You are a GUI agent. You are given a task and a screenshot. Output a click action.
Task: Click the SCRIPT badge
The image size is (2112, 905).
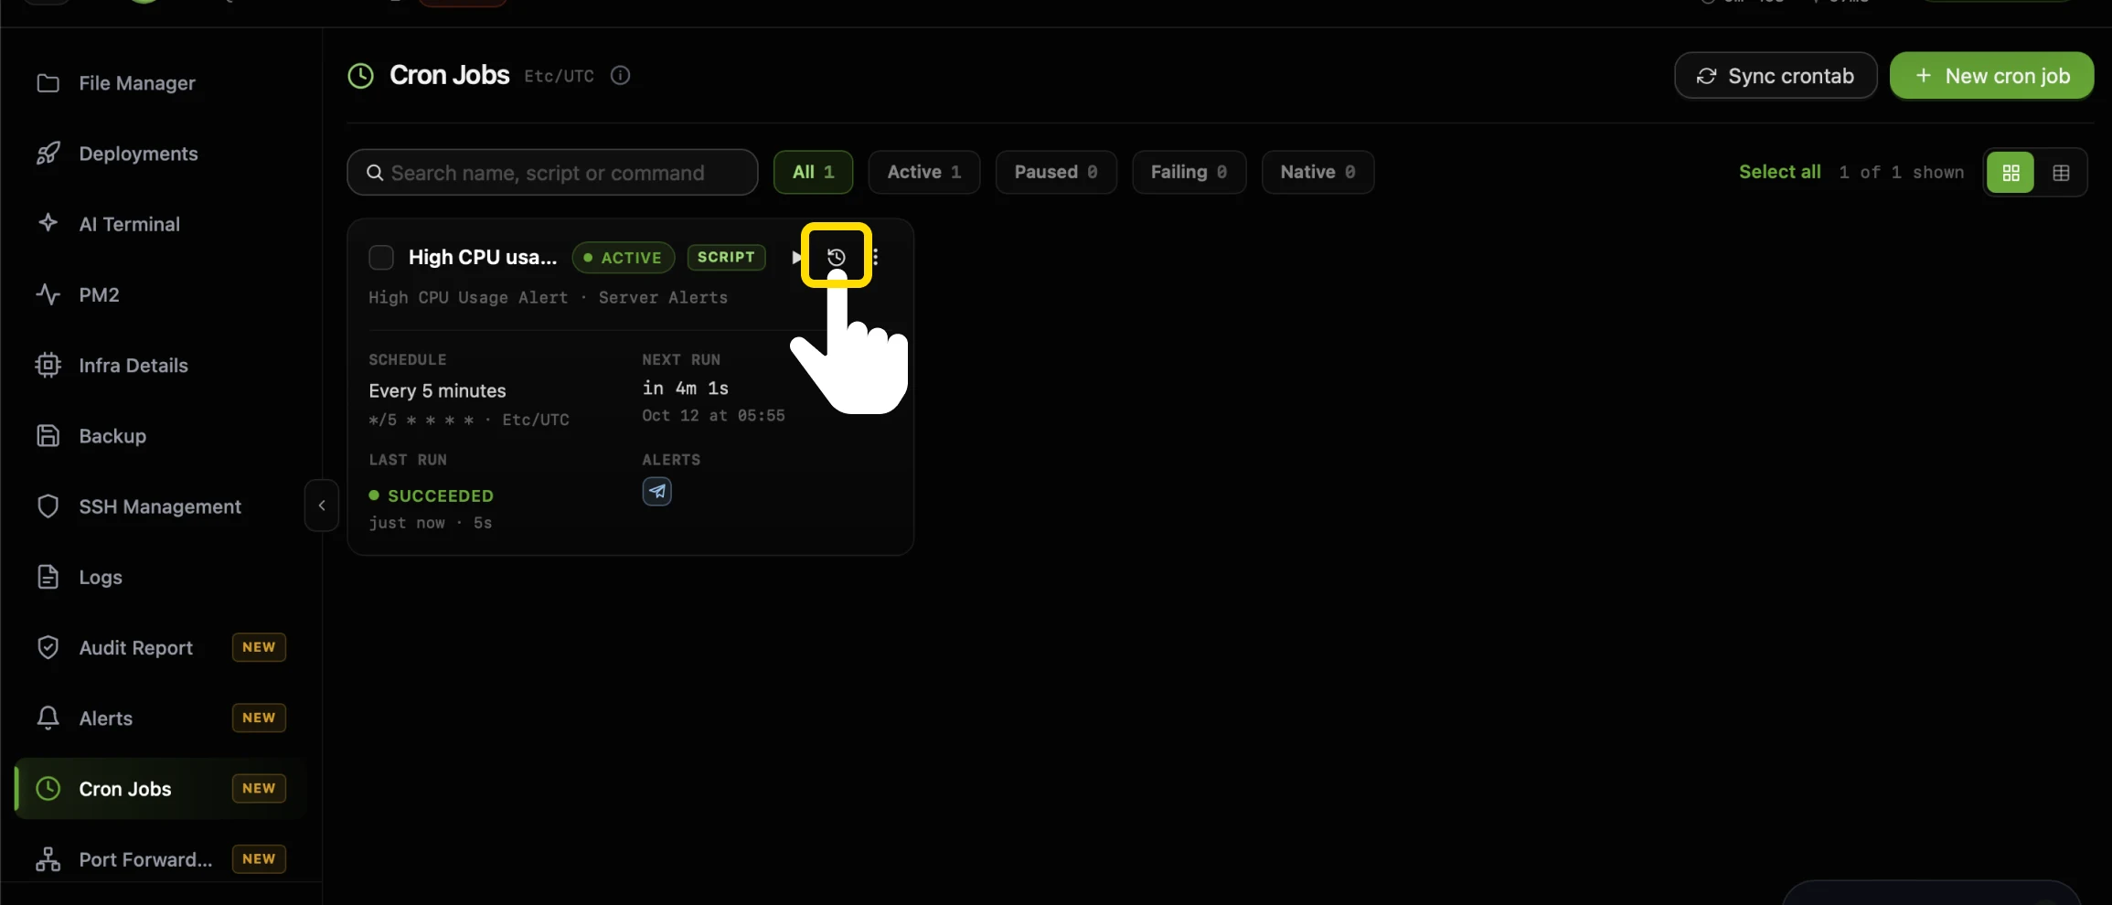pos(726,258)
